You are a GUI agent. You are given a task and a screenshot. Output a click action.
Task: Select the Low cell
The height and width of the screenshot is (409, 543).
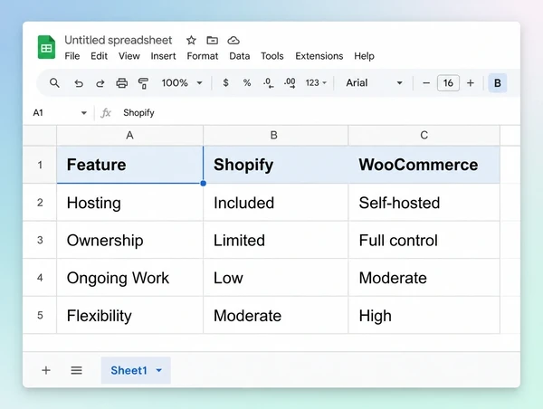[x=276, y=278]
